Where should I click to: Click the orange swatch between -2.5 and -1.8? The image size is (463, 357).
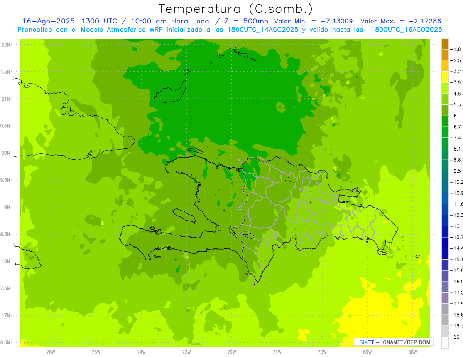445,55
